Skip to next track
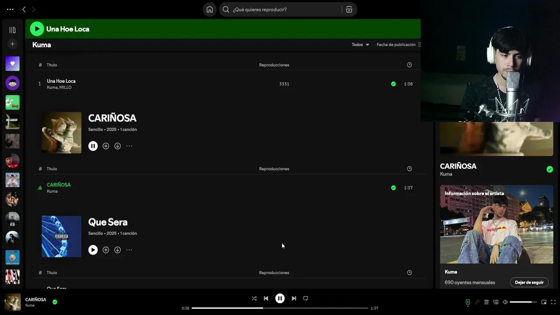The height and width of the screenshot is (315, 560). (x=294, y=298)
